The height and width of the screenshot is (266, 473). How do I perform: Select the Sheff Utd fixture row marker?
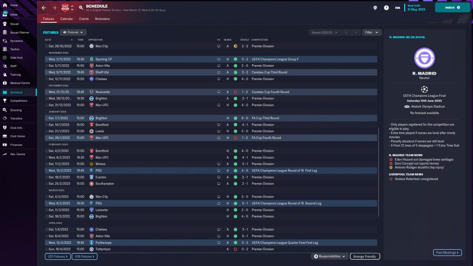tap(47, 72)
